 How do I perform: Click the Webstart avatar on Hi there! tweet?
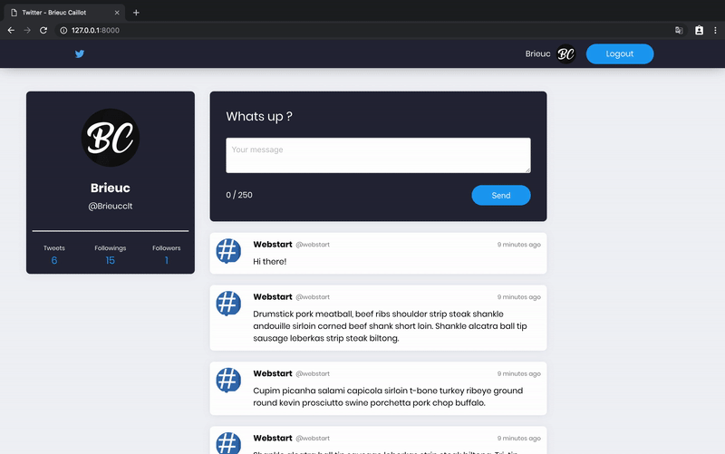pyautogui.click(x=228, y=251)
